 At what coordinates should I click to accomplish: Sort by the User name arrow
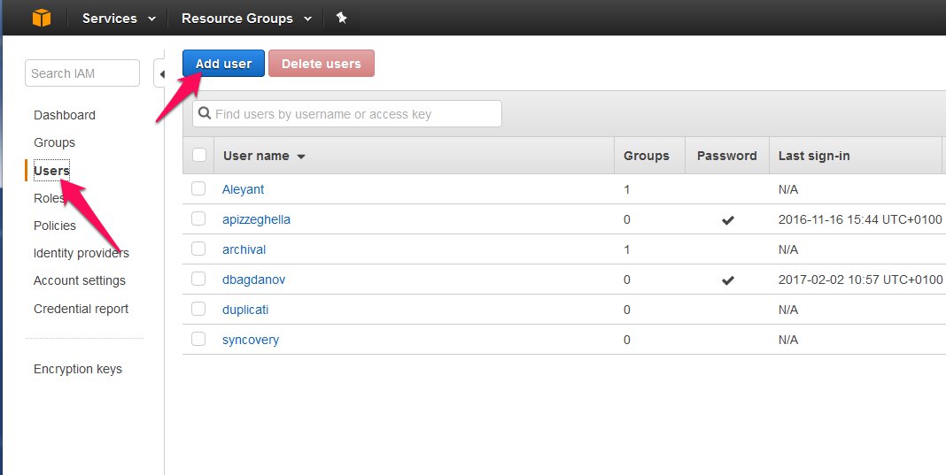coord(301,157)
